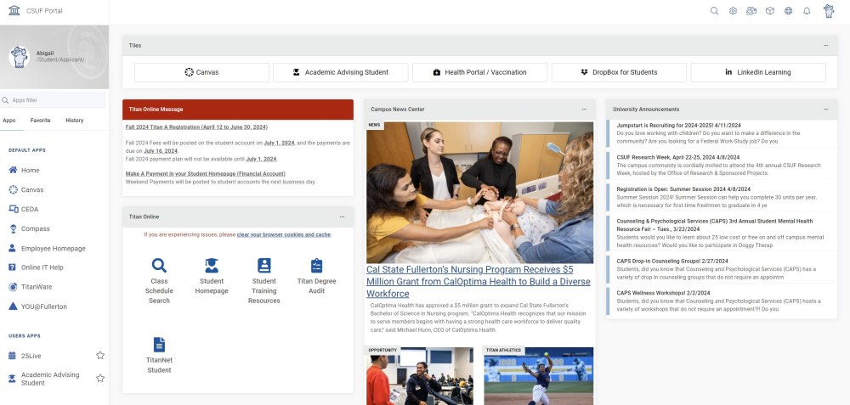
Task: Open Titan Degree Audit clipboard icon
Action: (316, 265)
